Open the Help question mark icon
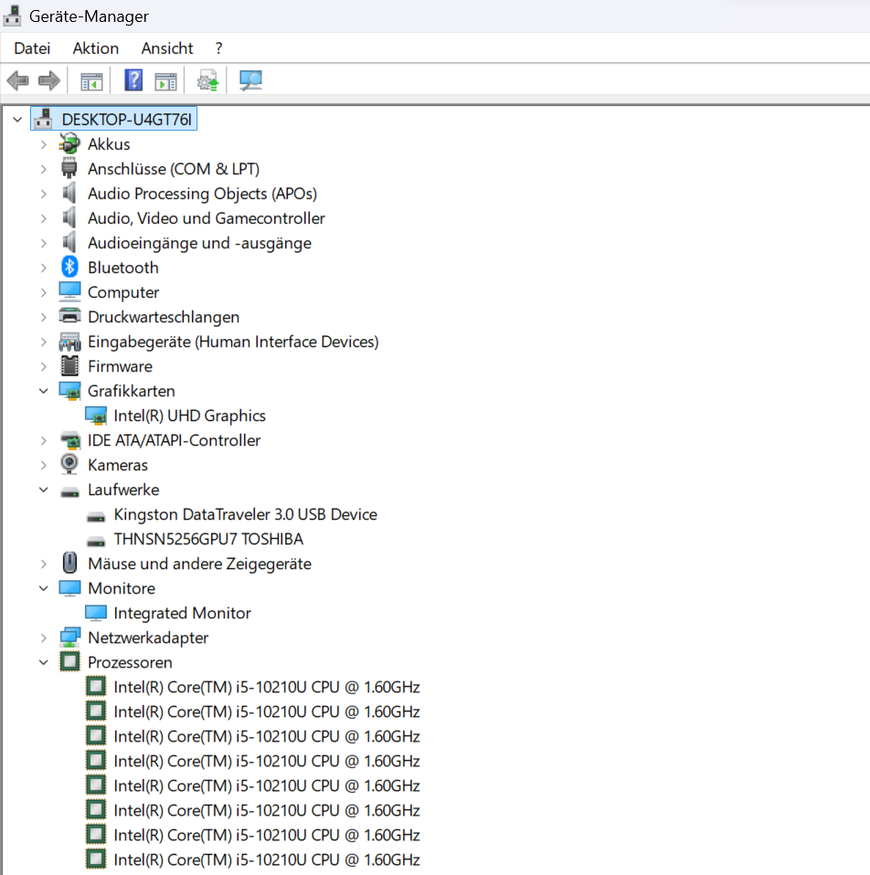Screen dimensions: 870x875 pos(133,81)
